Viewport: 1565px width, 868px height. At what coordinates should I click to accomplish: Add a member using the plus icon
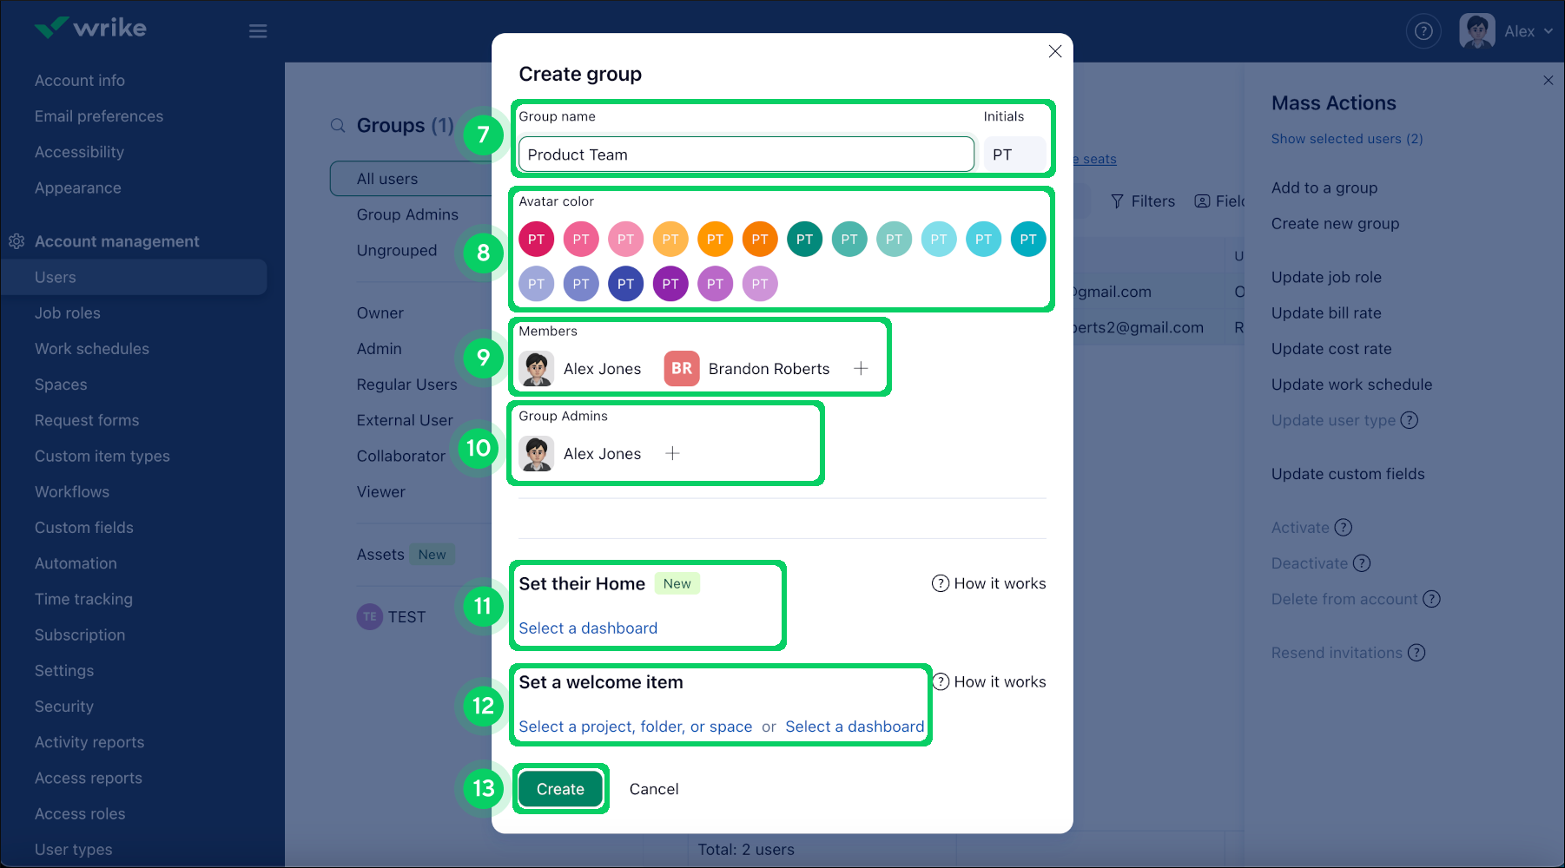861,368
